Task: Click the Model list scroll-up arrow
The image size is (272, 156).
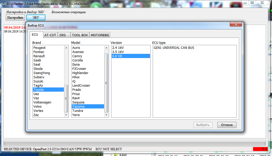Action: 106,48
